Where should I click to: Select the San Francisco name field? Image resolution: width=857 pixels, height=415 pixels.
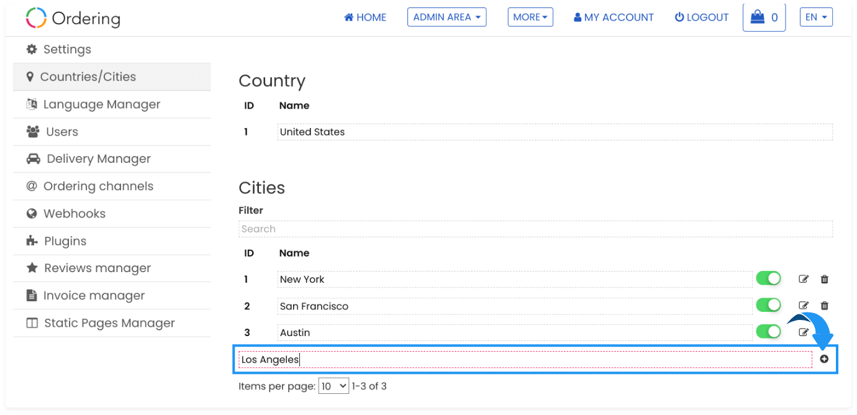click(515, 306)
